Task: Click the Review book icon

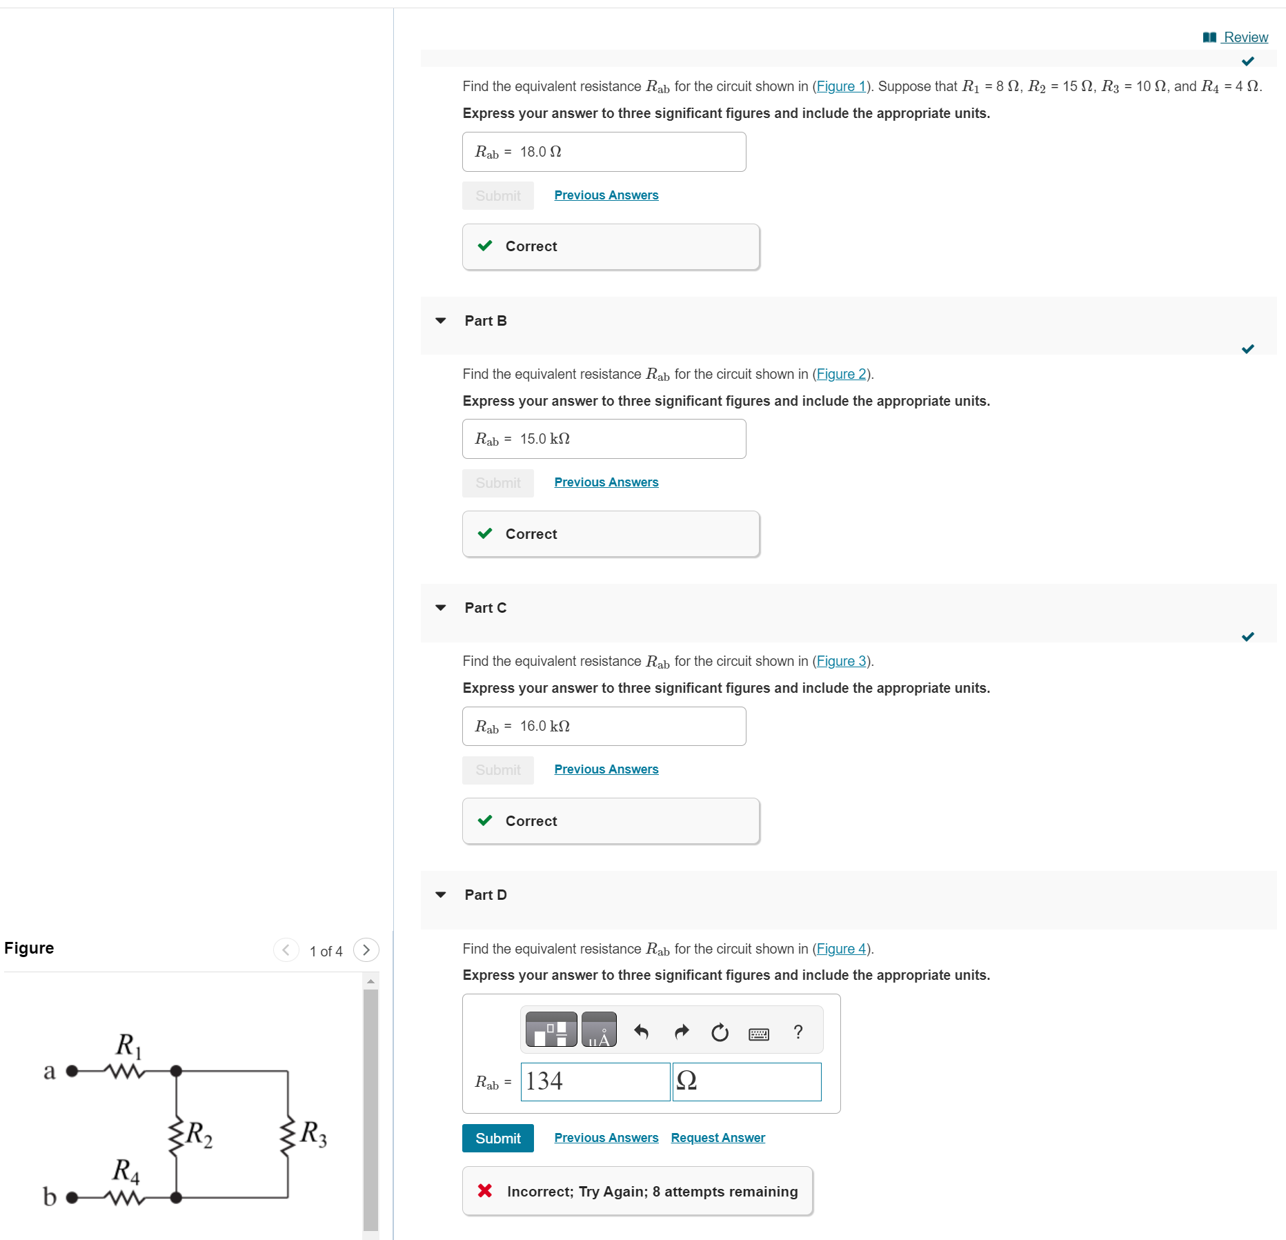Action: [1209, 37]
